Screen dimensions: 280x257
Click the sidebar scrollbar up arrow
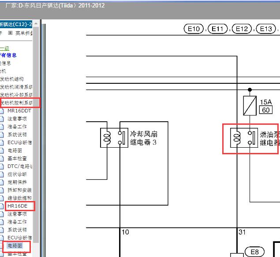[36, 23]
